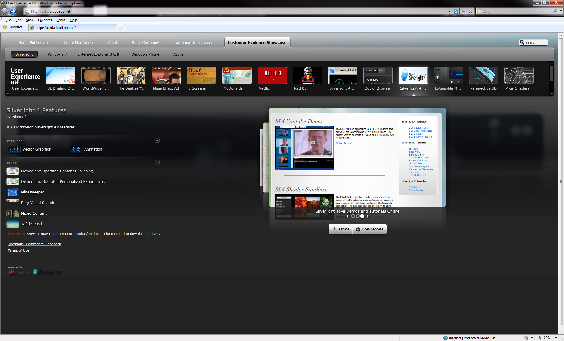This screenshot has width=564, height=341.
Task: Select the first carousel page dot
Action: tap(353, 216)
